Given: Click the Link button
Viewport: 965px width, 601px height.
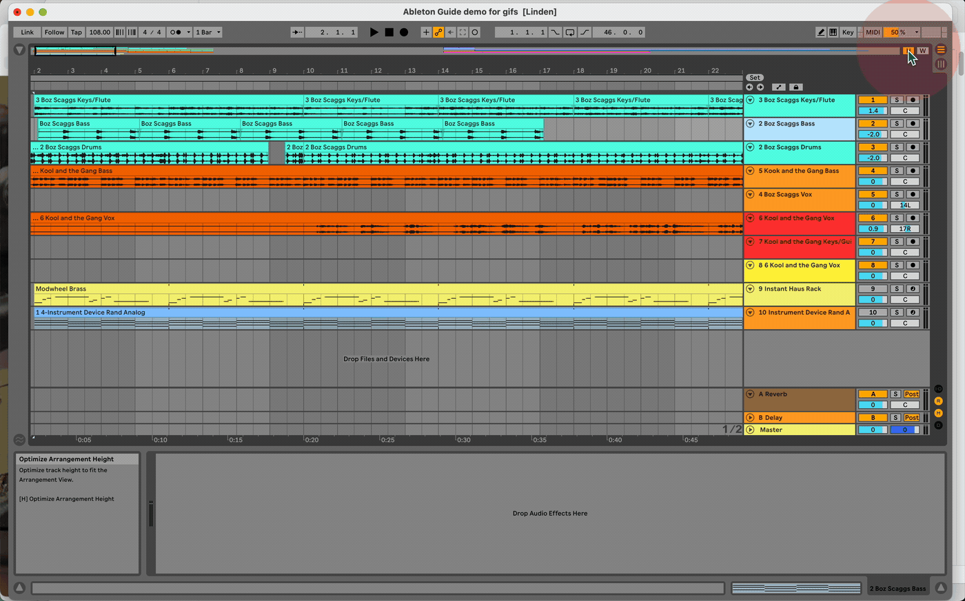Looking at the screenshot, I should click(x=28, y=32).
